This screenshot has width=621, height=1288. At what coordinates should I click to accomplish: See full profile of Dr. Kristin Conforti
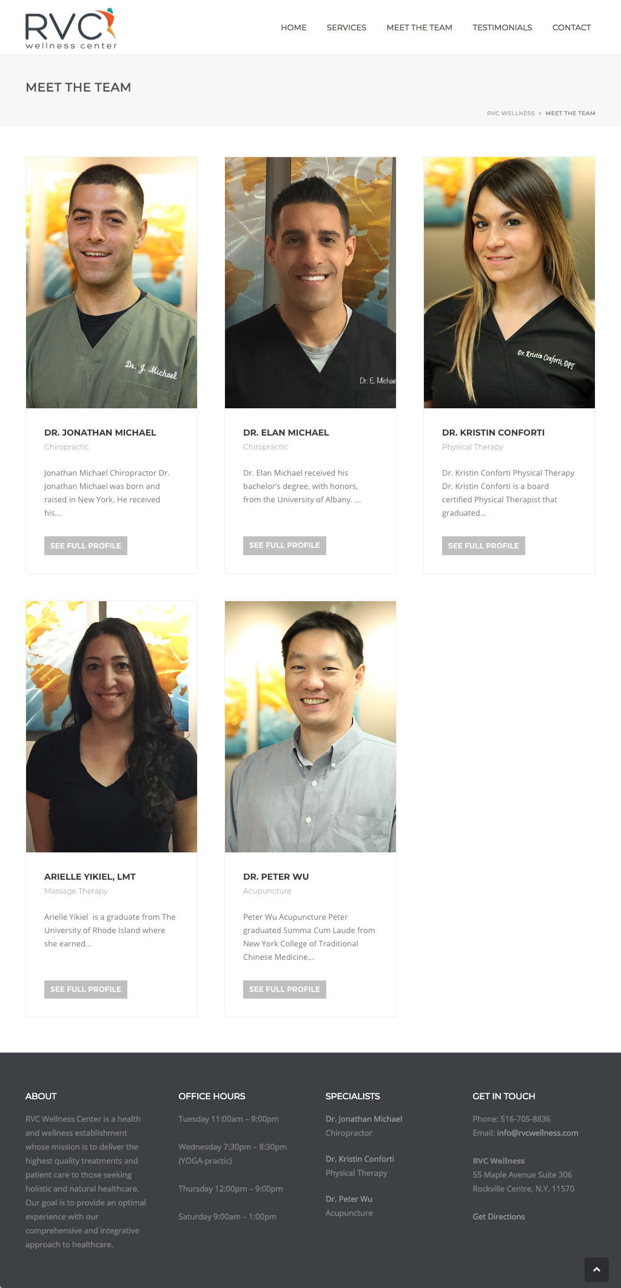pos(483,545)
